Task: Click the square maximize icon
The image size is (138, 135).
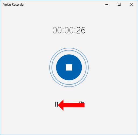Action: tap(119, 4)
